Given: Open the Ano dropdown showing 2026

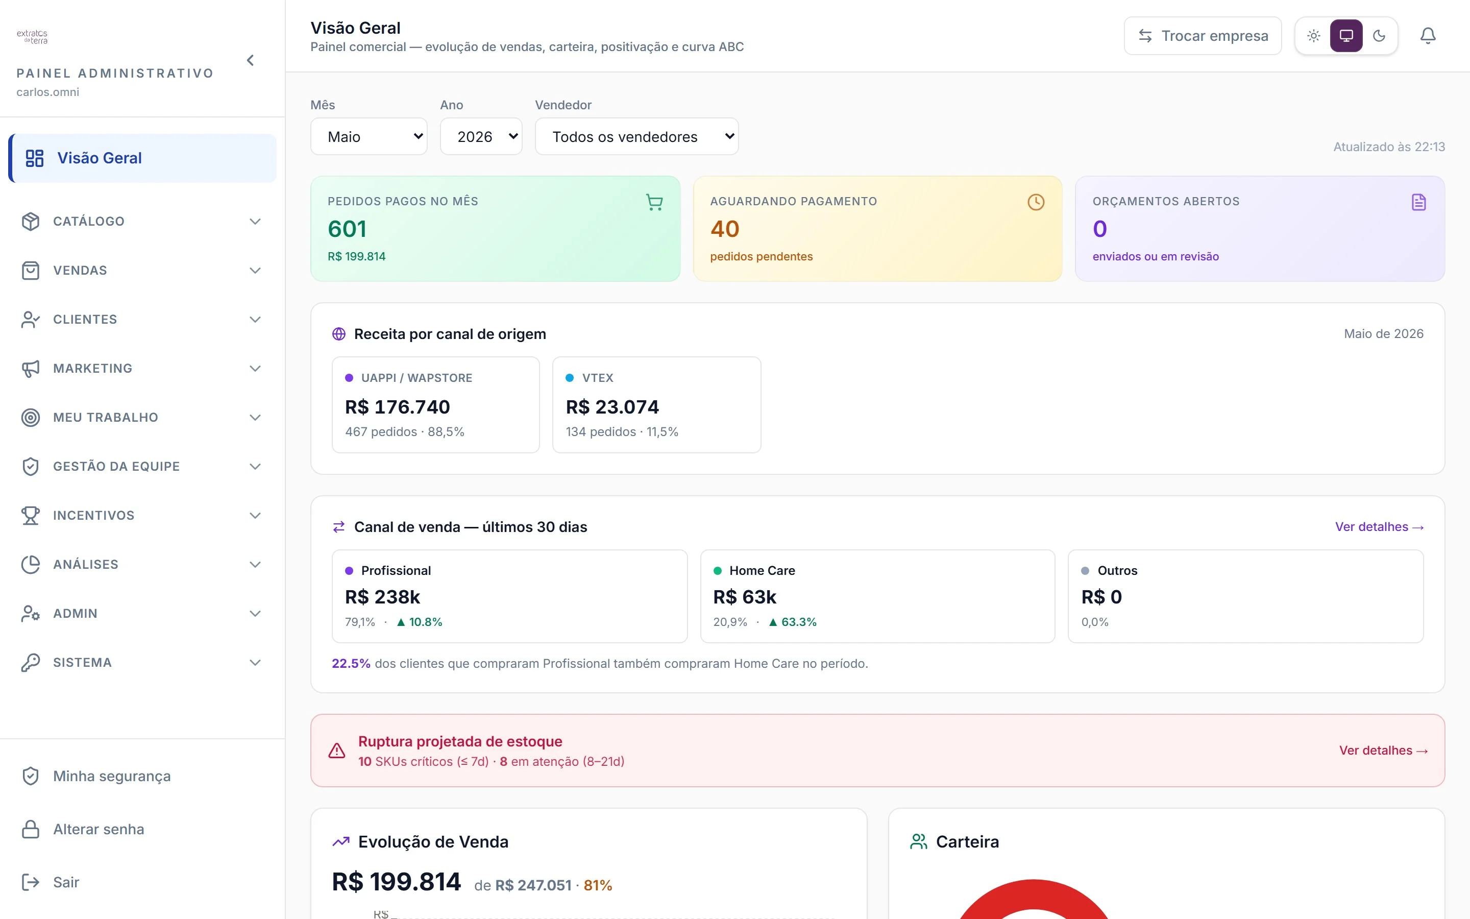Looking at the screenshot, I should click(x=481, y=137).
